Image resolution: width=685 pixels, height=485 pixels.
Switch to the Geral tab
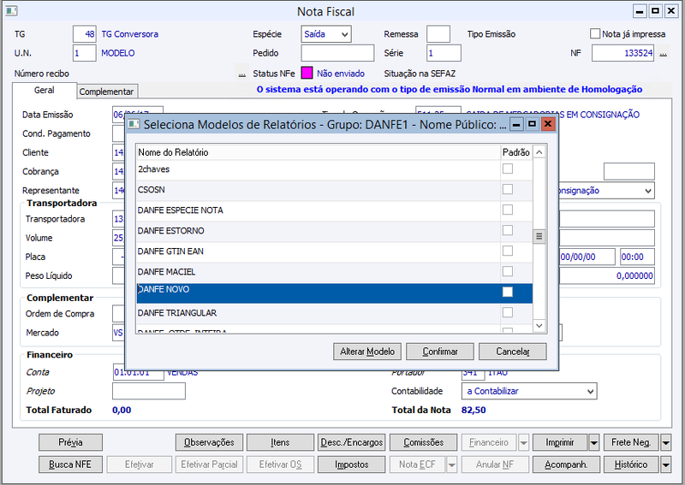click(45, 91)
